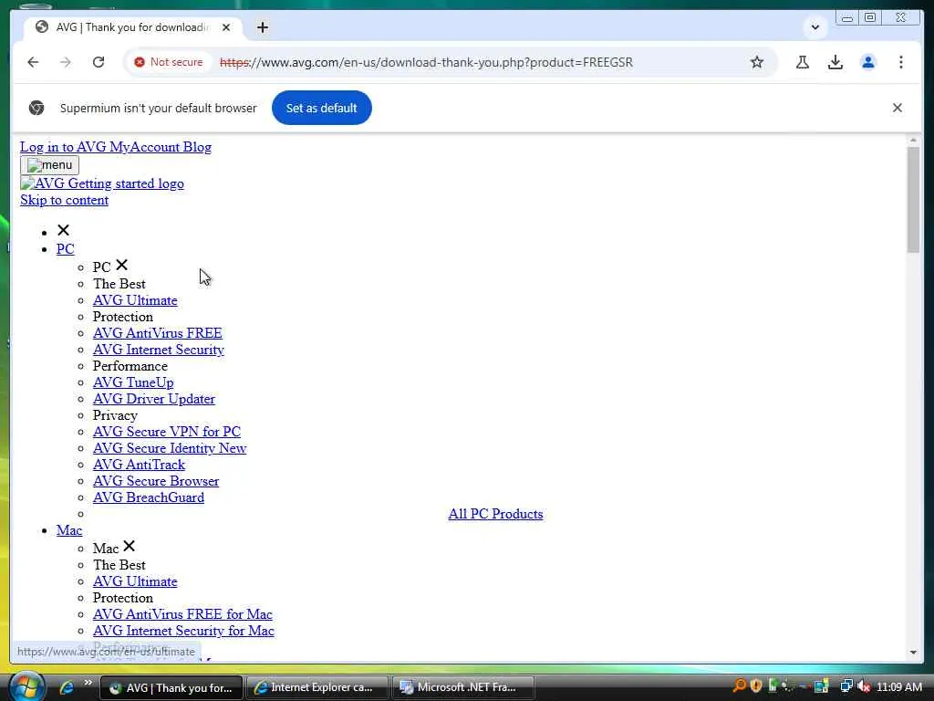Open Log in to AVG MyAccount link

click(99, 147)
